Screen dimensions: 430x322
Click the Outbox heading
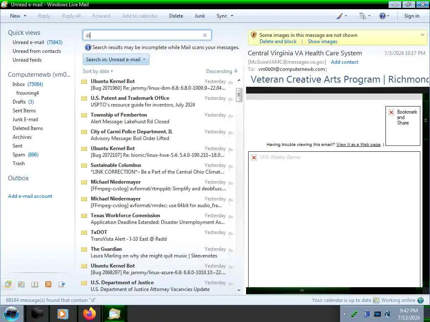pos(18,178)
